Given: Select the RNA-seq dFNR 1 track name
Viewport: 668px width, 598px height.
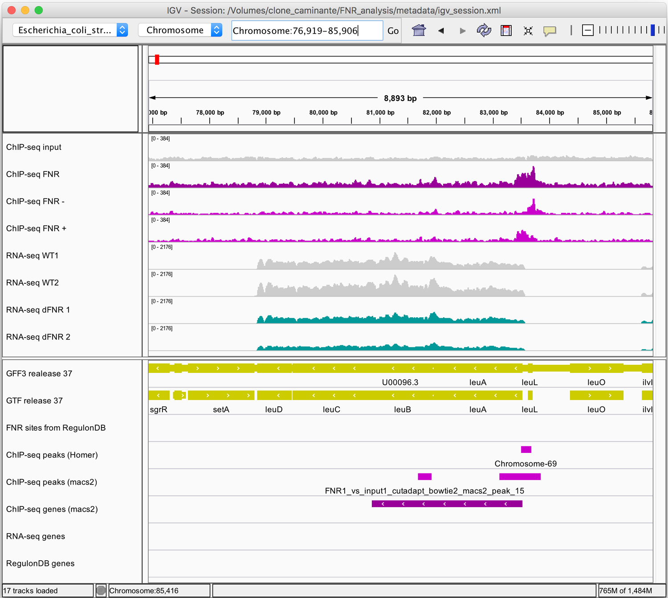Looking at the screenshot, I should (38, 310).
